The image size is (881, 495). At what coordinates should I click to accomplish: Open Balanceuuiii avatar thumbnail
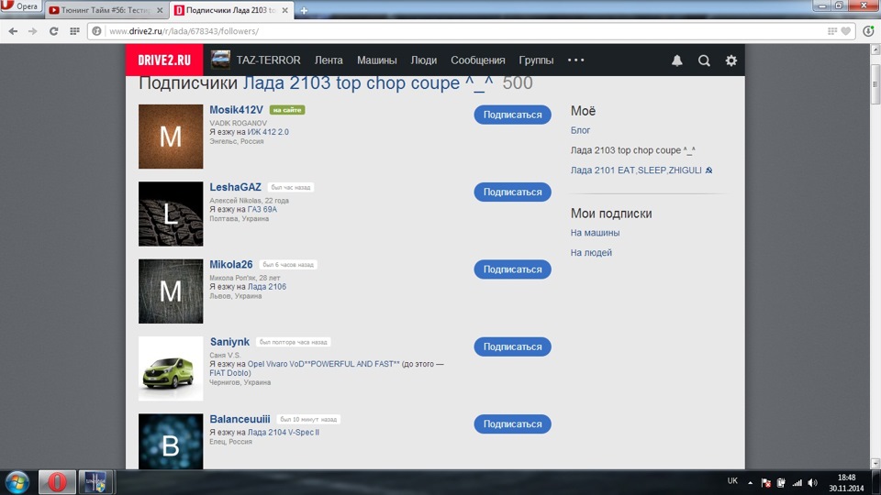(171, 442)
